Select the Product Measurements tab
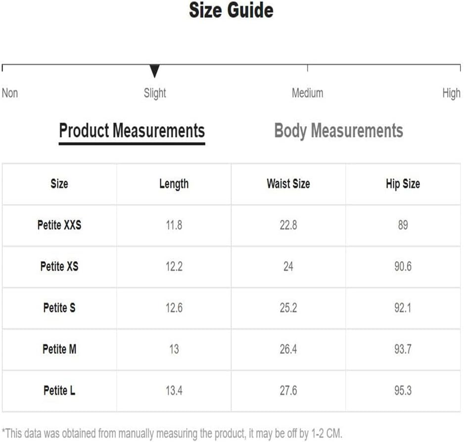The width and height of the screenshot is (464, 442). (x=132, y=131)
